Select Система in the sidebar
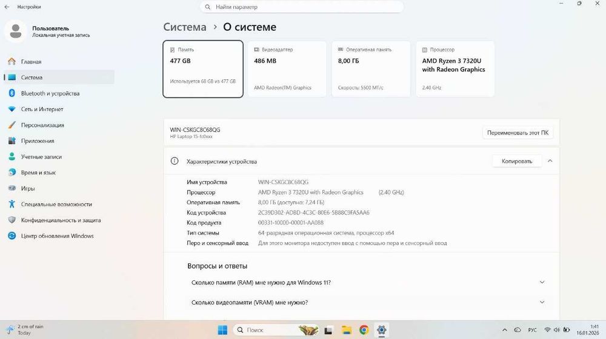 (59, 77)
